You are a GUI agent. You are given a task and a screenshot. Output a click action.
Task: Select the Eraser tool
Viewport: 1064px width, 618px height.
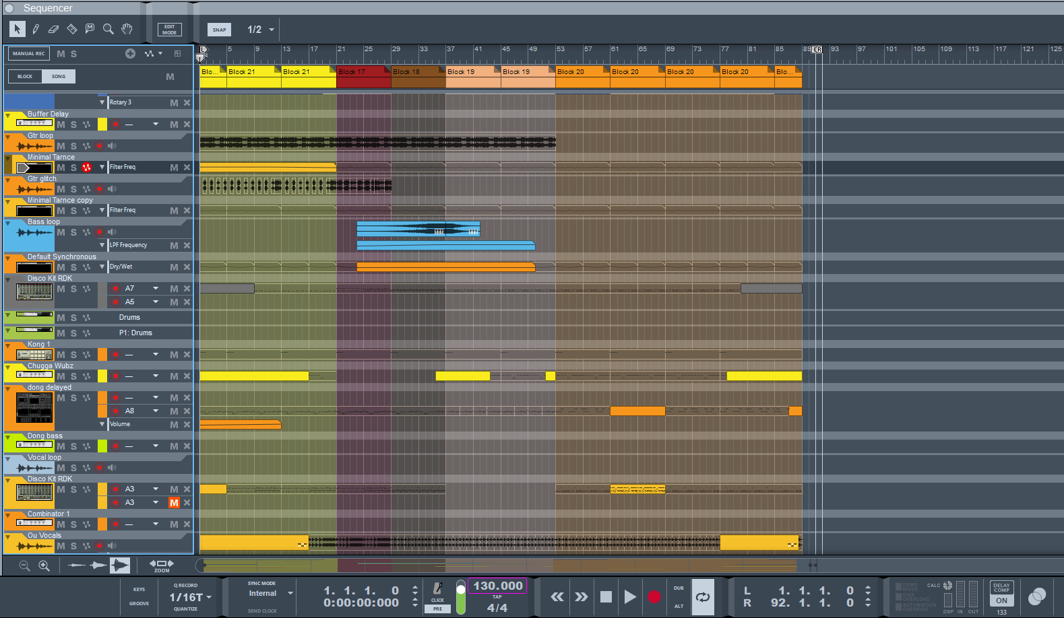pos(53,29)
